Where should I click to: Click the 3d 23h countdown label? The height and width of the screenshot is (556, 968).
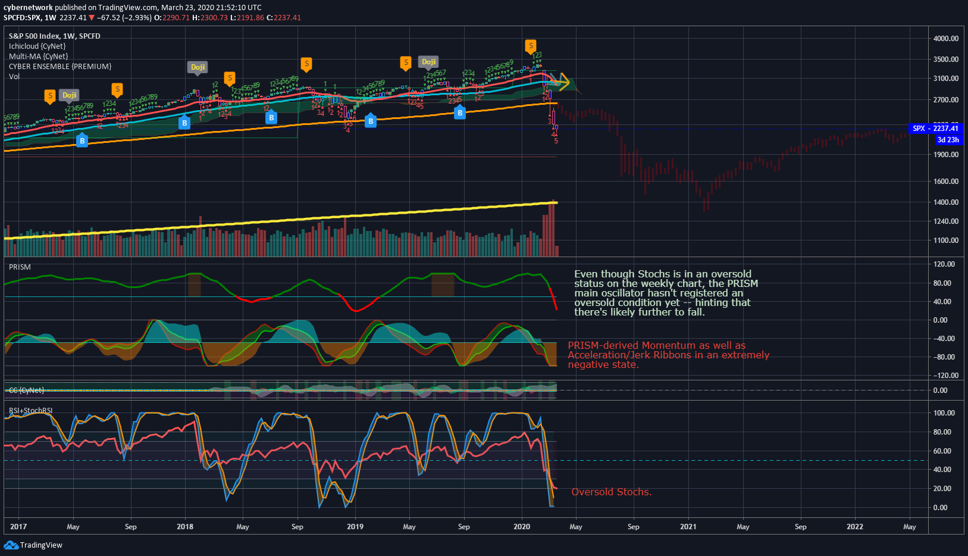click(948, 140)
